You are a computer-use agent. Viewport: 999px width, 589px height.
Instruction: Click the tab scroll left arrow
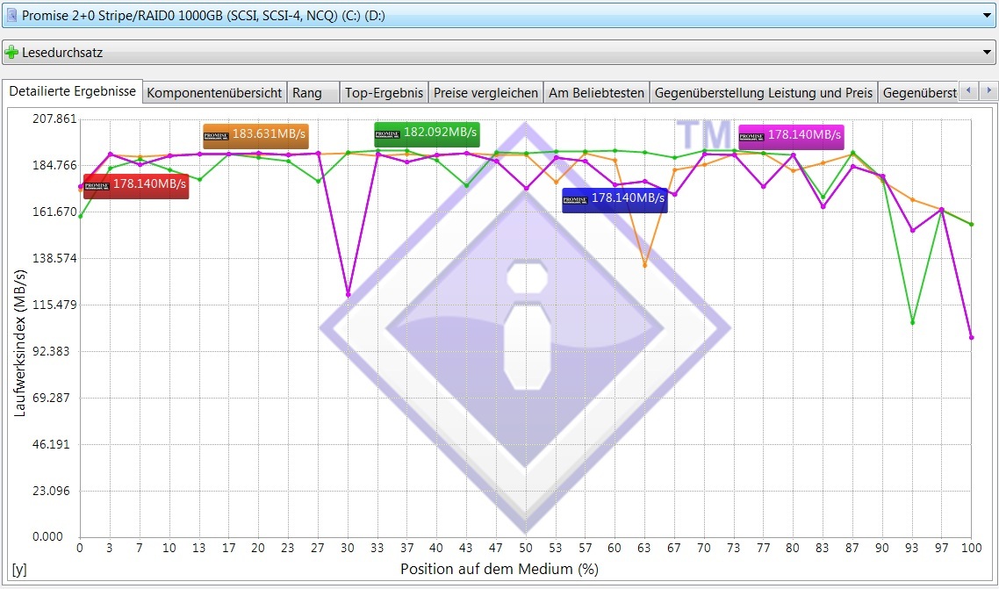pyautogui.click(x=968, y=90)
